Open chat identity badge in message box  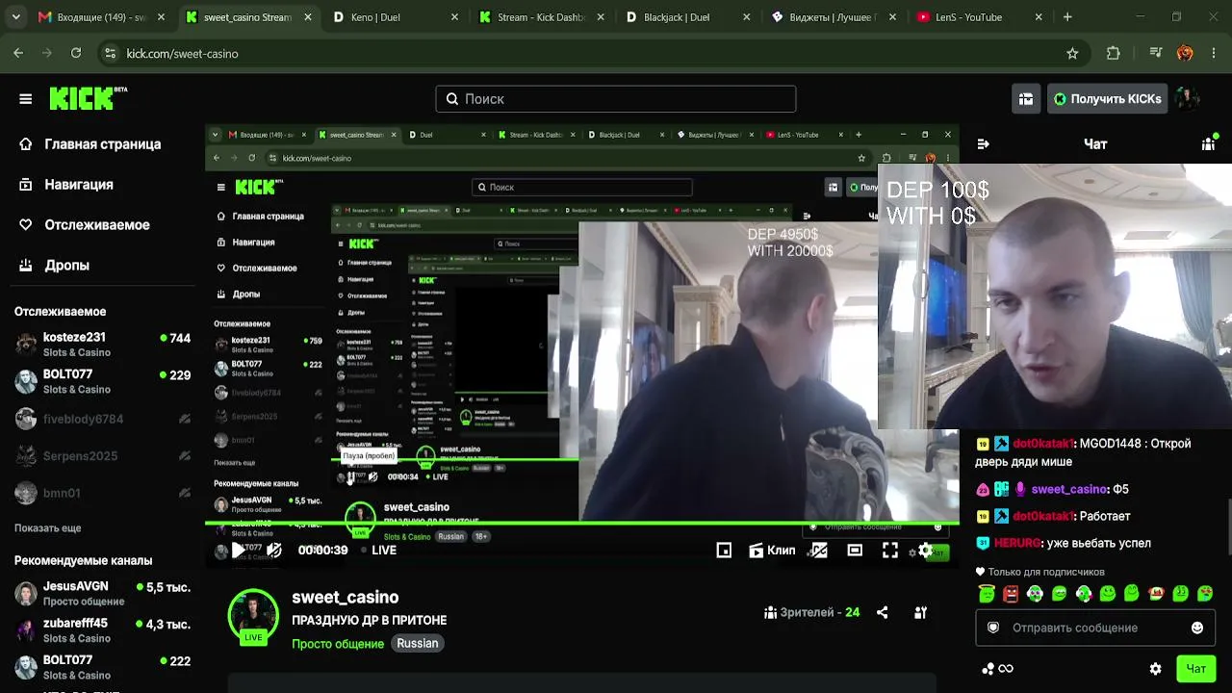993,628
